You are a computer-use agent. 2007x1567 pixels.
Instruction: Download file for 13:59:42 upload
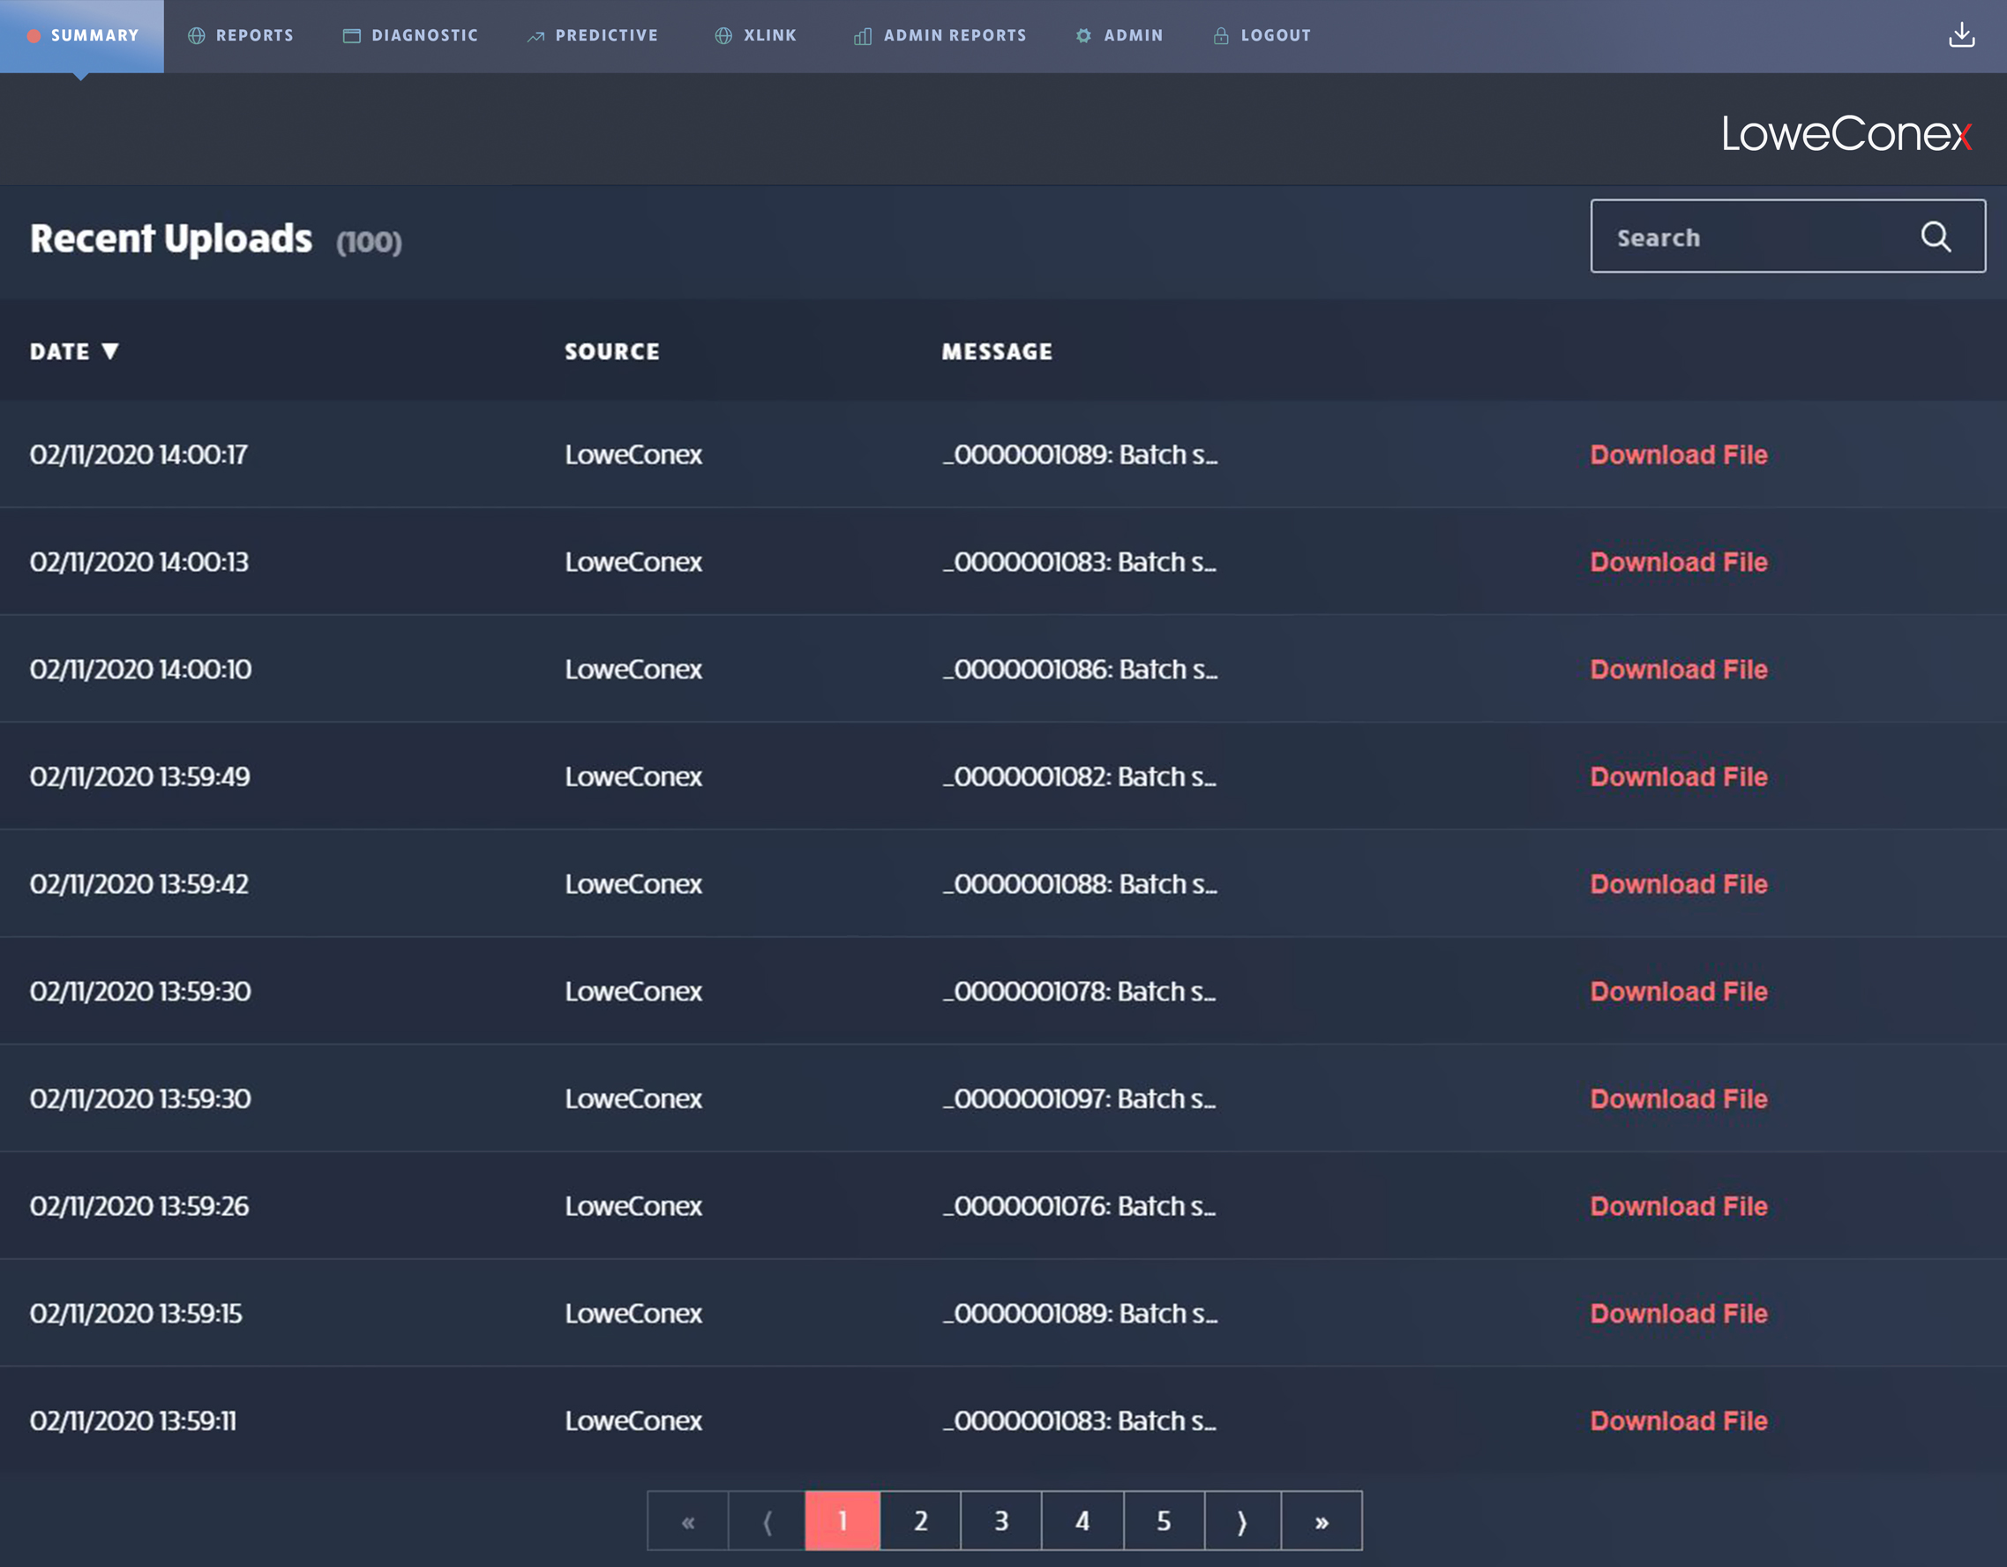(x=1678, y=884)
